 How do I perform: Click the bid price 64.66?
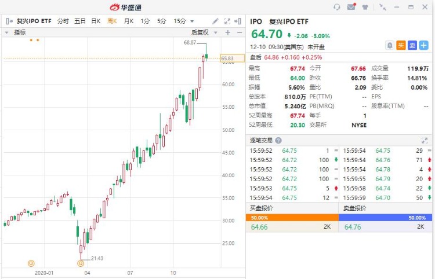(259, 227)
